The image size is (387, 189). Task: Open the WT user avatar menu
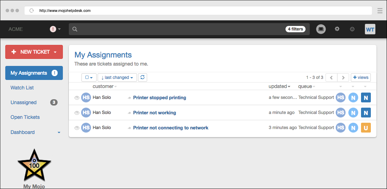click(x=370, y=29)
